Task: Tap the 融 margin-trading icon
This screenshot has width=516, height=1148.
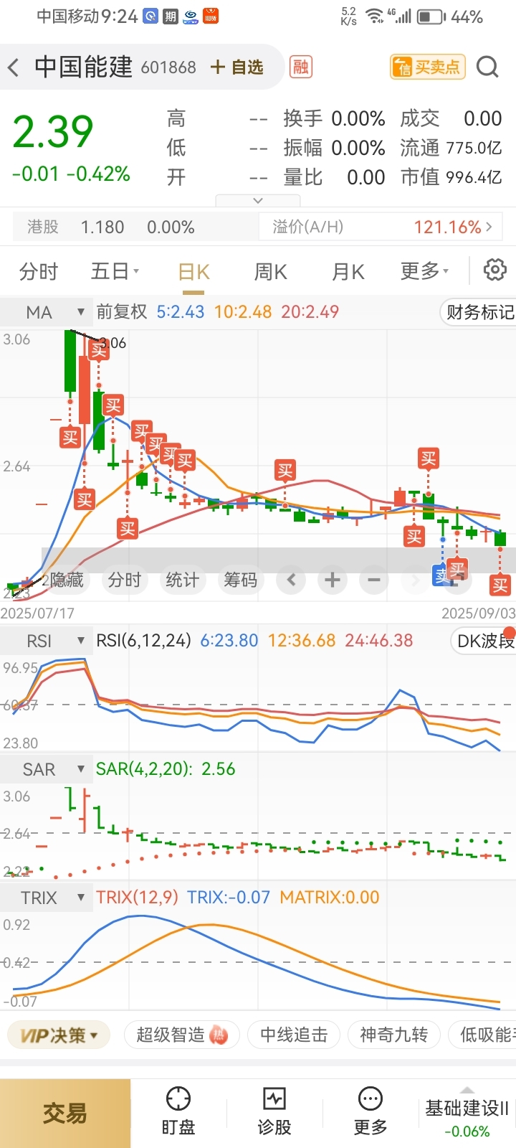Action: 301,67
